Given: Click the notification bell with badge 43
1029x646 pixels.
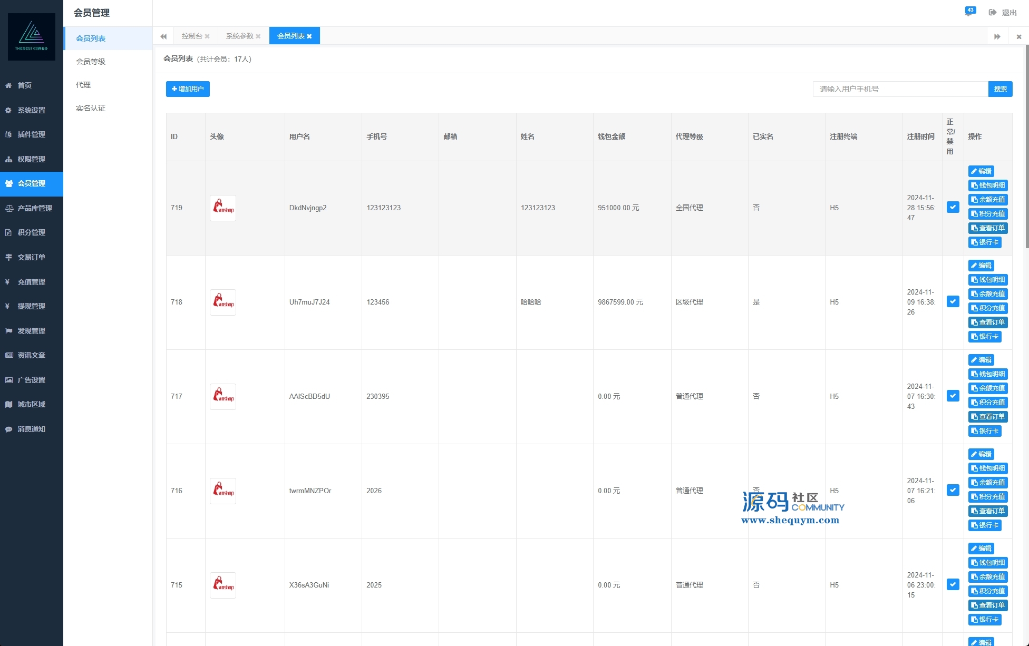Looking at the screenshot, I should pyautogui.click(x=969, y=12).
